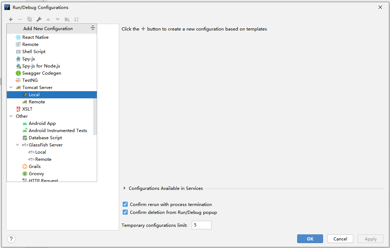The image size is (390, 248).
Task: Choose Database Script configuration type
Action: (x=52, y=138)
